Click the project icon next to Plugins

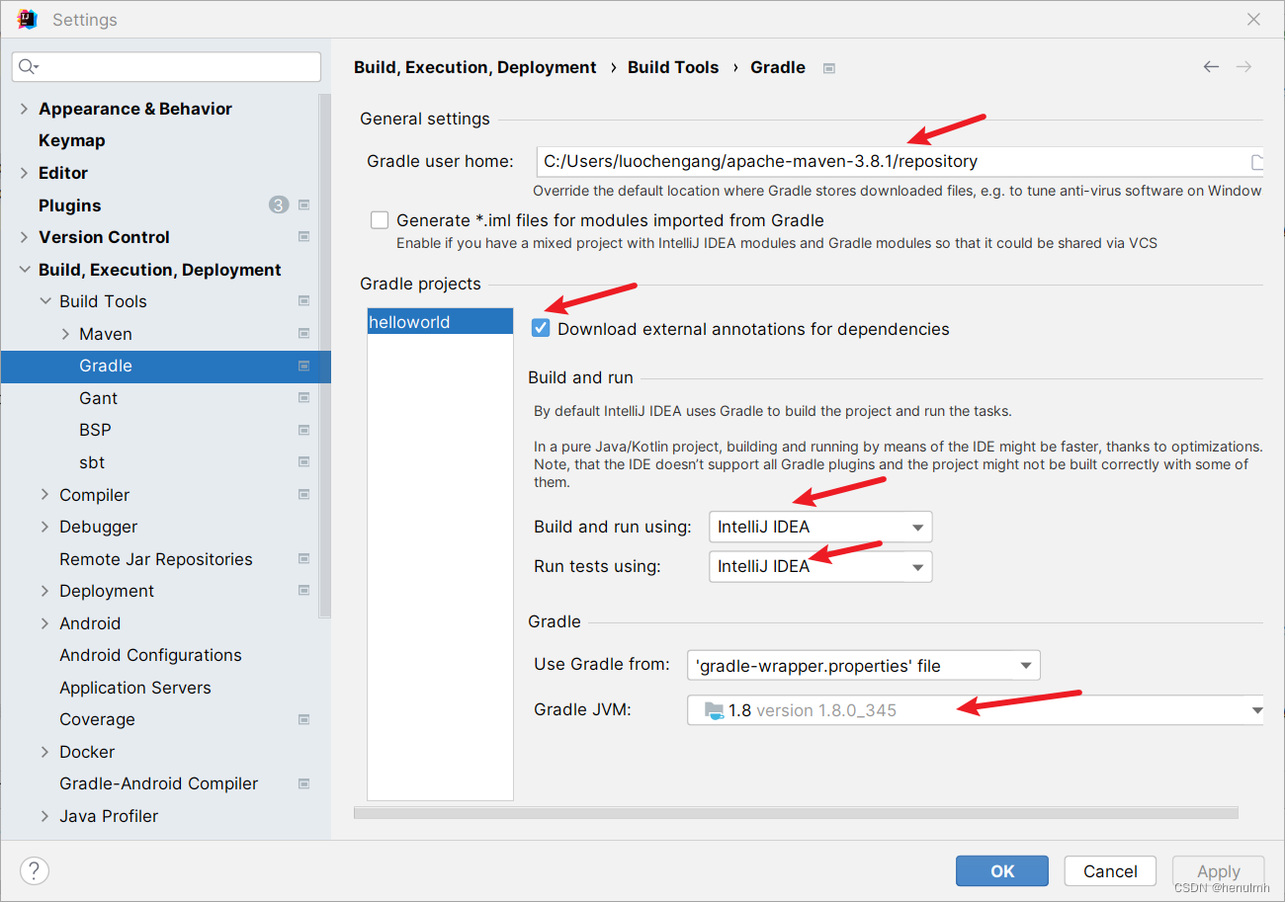click(303, 205)
